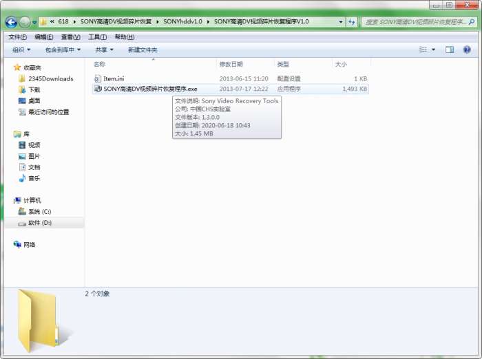Click the folder icon in the address bar
Screen dimensions: 482x359
[x=43, y=22]
